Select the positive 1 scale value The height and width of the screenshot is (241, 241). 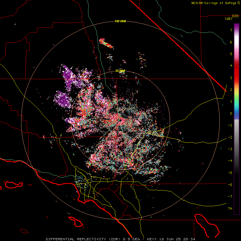click(231, 101)
